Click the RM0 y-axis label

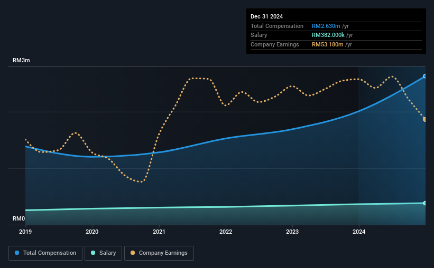(x=19, y=218)
